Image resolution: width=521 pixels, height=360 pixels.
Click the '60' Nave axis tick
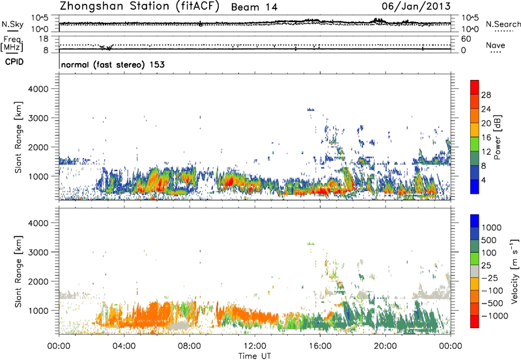tap(466, 39)
